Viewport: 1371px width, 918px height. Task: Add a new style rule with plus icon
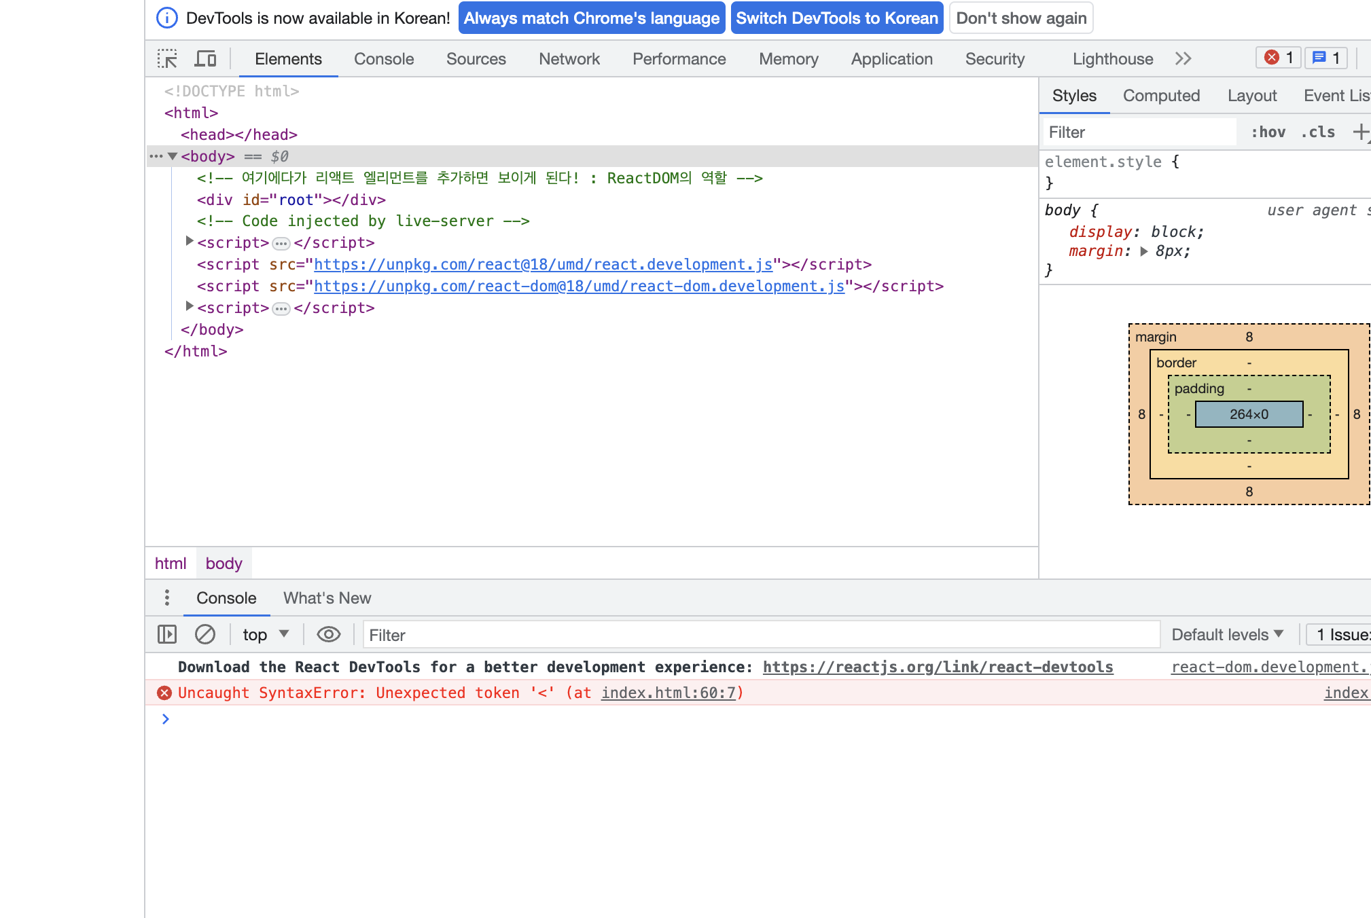tap(1362, 132)
